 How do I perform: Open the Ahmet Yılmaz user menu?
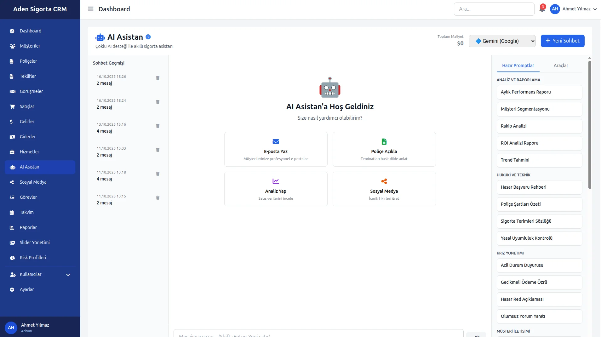[x=573, y=9]
